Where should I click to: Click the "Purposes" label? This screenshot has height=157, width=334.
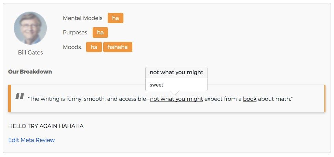75,33
